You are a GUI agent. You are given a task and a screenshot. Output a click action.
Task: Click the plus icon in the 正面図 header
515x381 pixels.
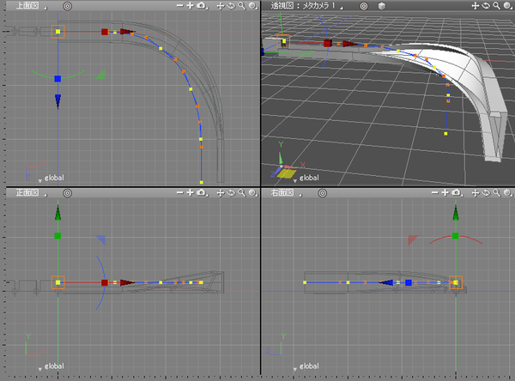pyautogui.click(x=191, y=193)
